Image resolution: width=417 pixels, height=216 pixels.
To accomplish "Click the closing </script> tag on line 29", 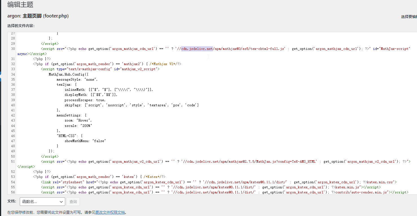I will pyautogui.click(x=50, y=44).
